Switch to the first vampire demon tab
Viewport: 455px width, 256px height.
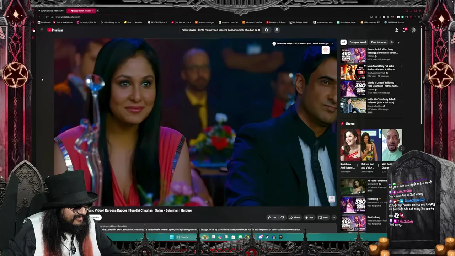pos(52,11)
